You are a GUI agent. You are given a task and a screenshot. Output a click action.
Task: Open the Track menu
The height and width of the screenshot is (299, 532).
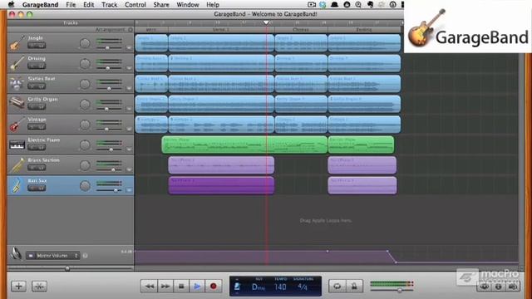[x=109, y=5]
